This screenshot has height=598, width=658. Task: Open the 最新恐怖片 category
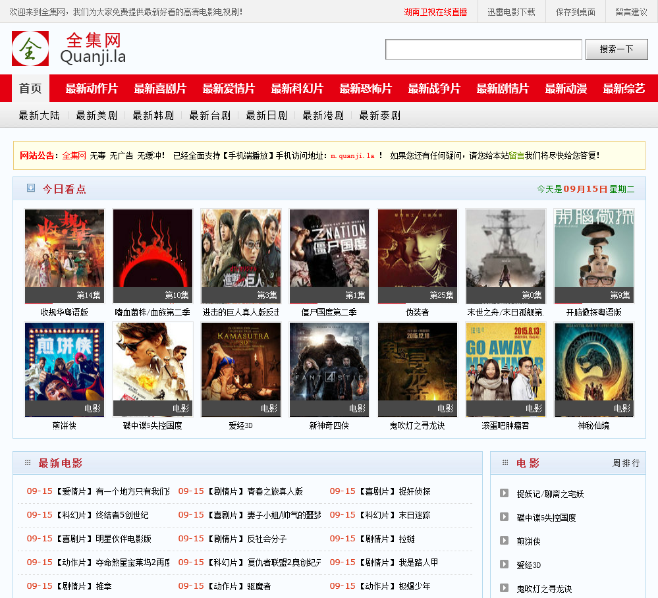(366, 88)
